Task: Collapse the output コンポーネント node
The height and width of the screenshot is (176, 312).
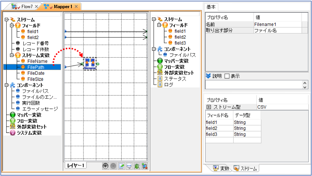Action: click(x=154, y=49)
